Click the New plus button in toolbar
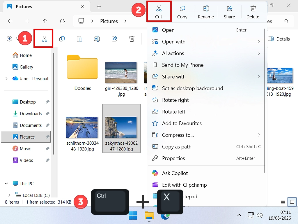The image size is (298, 224). point(9,39)
